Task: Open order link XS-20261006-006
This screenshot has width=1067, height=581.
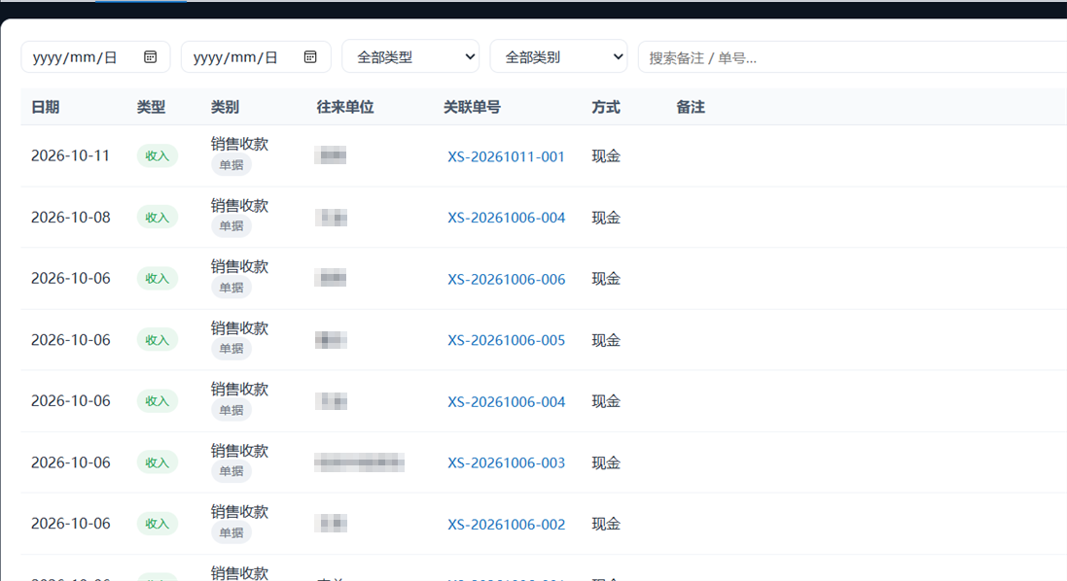Action: pyautogui.click(x=507, y=279)
